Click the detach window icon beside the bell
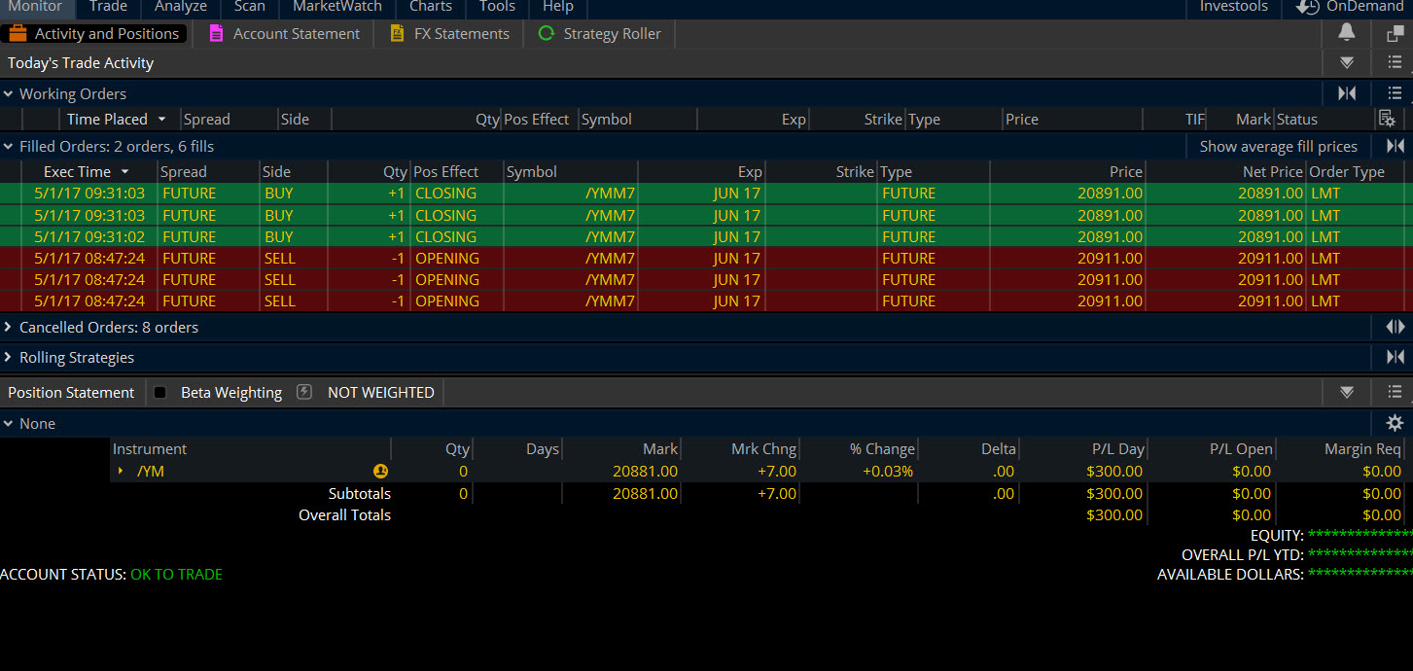Image resolution: width=1413 pixels, height=671 pixels. pyautogui.click(x=1395, y=33)
